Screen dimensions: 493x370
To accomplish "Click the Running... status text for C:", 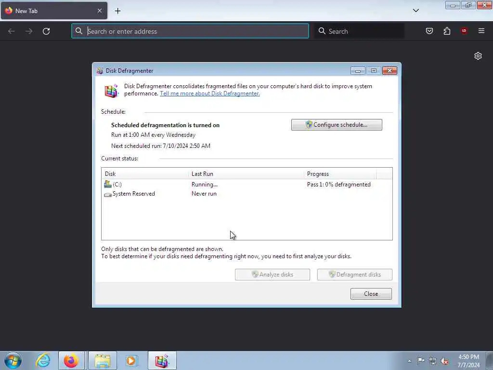I will point(204,185).
